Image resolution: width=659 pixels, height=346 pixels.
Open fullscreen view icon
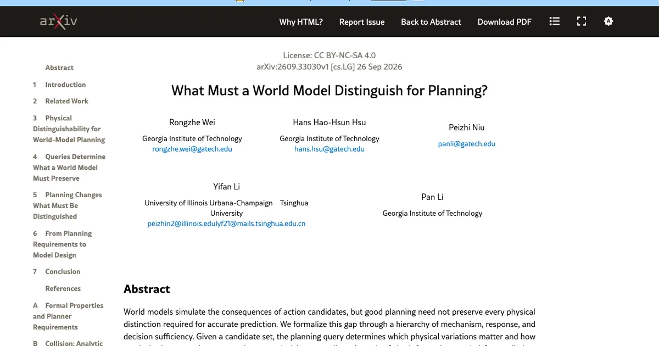pyautogui.click(x=582, y=21)
